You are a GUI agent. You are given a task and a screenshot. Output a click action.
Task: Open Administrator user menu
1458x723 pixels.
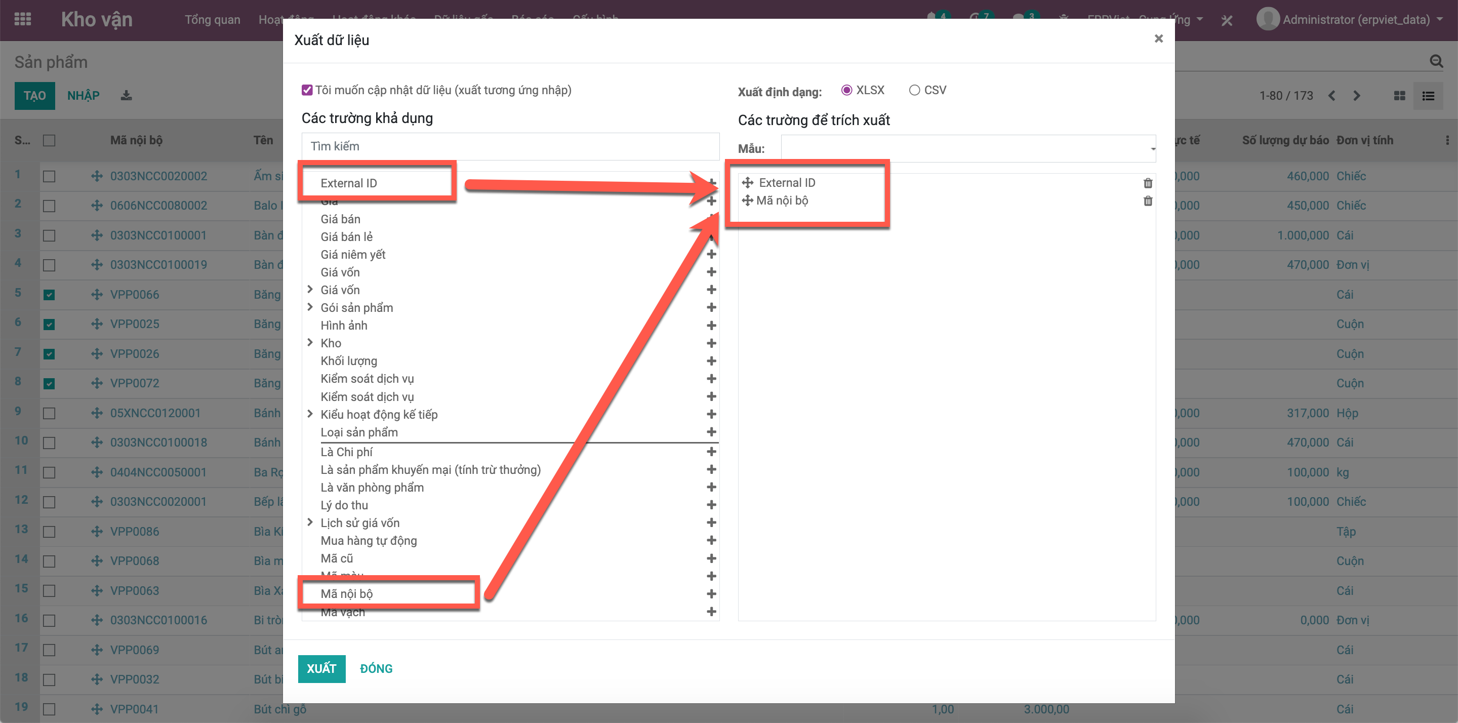point(1355,19)
